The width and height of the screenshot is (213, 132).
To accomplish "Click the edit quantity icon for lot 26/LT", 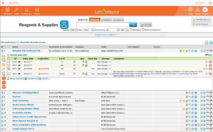I will (74, 69).
